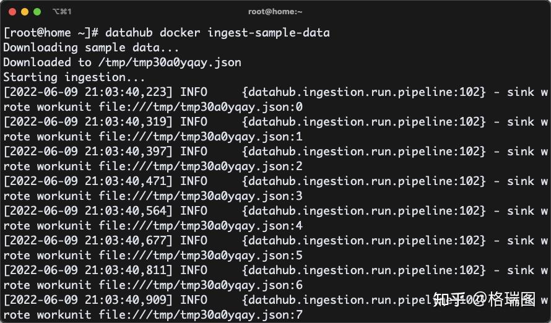Viewport: 551px width, 323px height.
Task: Click the workunit file path ending json:7
Action: [x=201, y=315]
